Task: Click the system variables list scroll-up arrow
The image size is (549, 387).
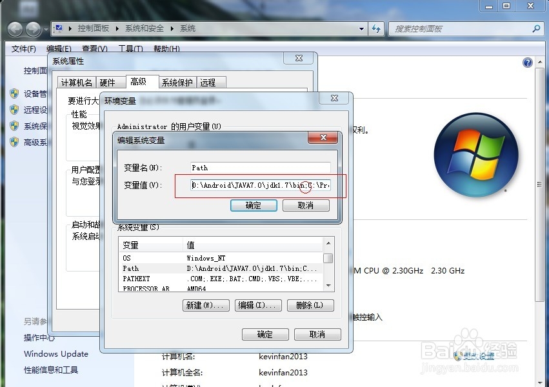Action: [x=328, y=243]
